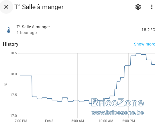The width and height of the screenshot is (159, 125).
Task: Select the sensor name in entity row
Action: [33, 27]
